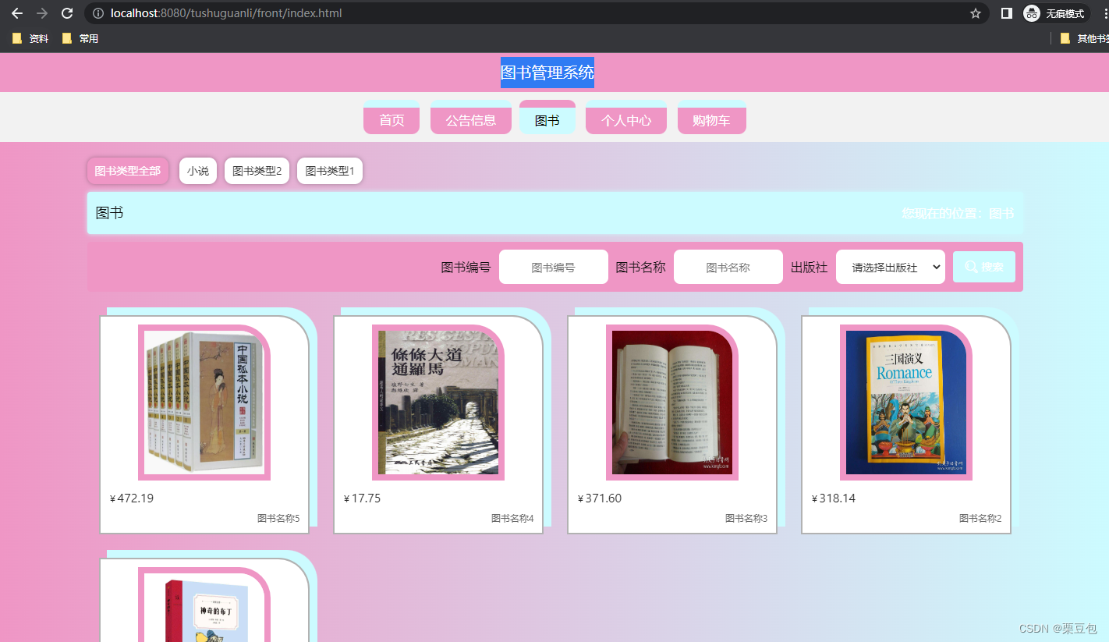The height and width of the screenshot is (642, 1109).
Task: Go to 首页 tab
Action: click(x=392, y=117)
